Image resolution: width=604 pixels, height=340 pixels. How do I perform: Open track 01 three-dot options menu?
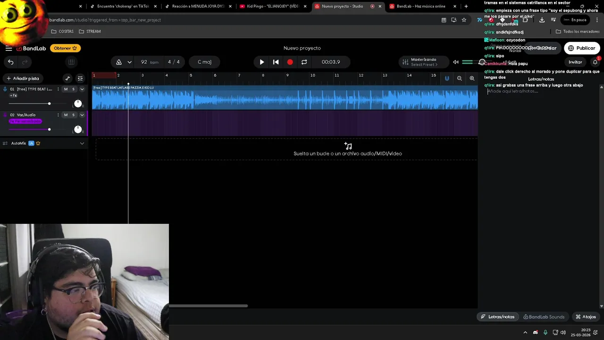[59, 89]
